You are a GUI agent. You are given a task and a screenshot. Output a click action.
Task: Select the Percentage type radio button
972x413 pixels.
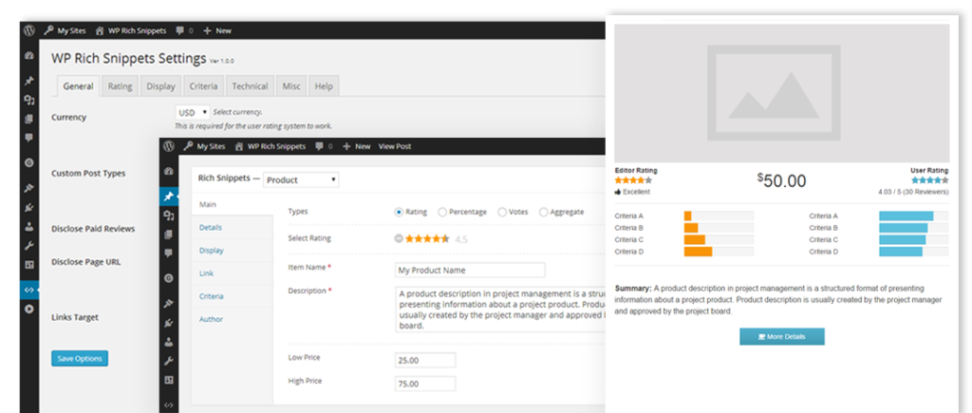tap(442, 212)
